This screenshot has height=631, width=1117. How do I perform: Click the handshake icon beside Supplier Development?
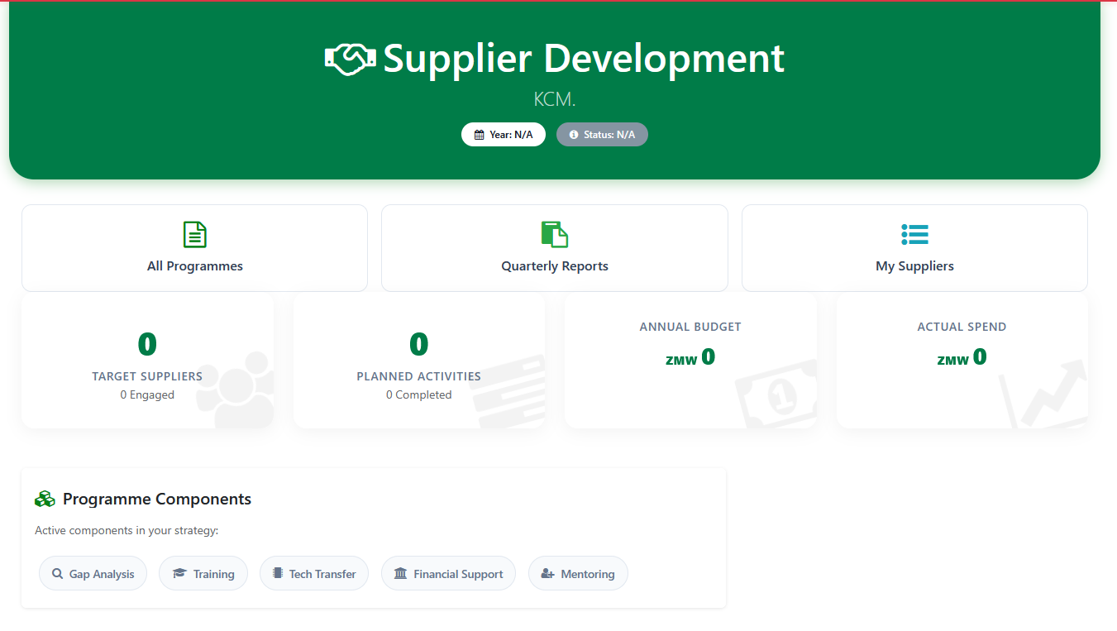[349, 59]
